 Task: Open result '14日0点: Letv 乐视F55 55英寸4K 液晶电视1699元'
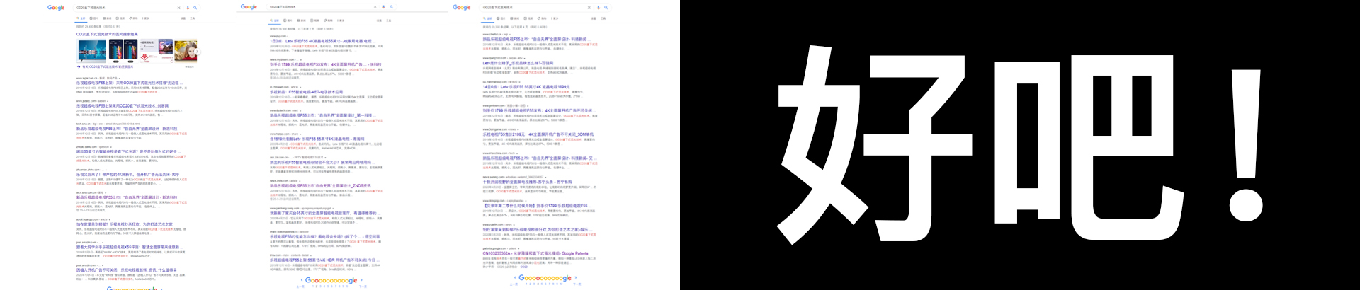pyautogui.click(x=526, y=87)
